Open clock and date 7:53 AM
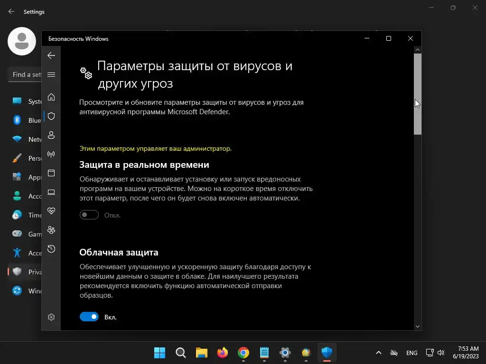The height and width of the screenshot is (364, 486). pyautogui.click(x=466, y=353)
